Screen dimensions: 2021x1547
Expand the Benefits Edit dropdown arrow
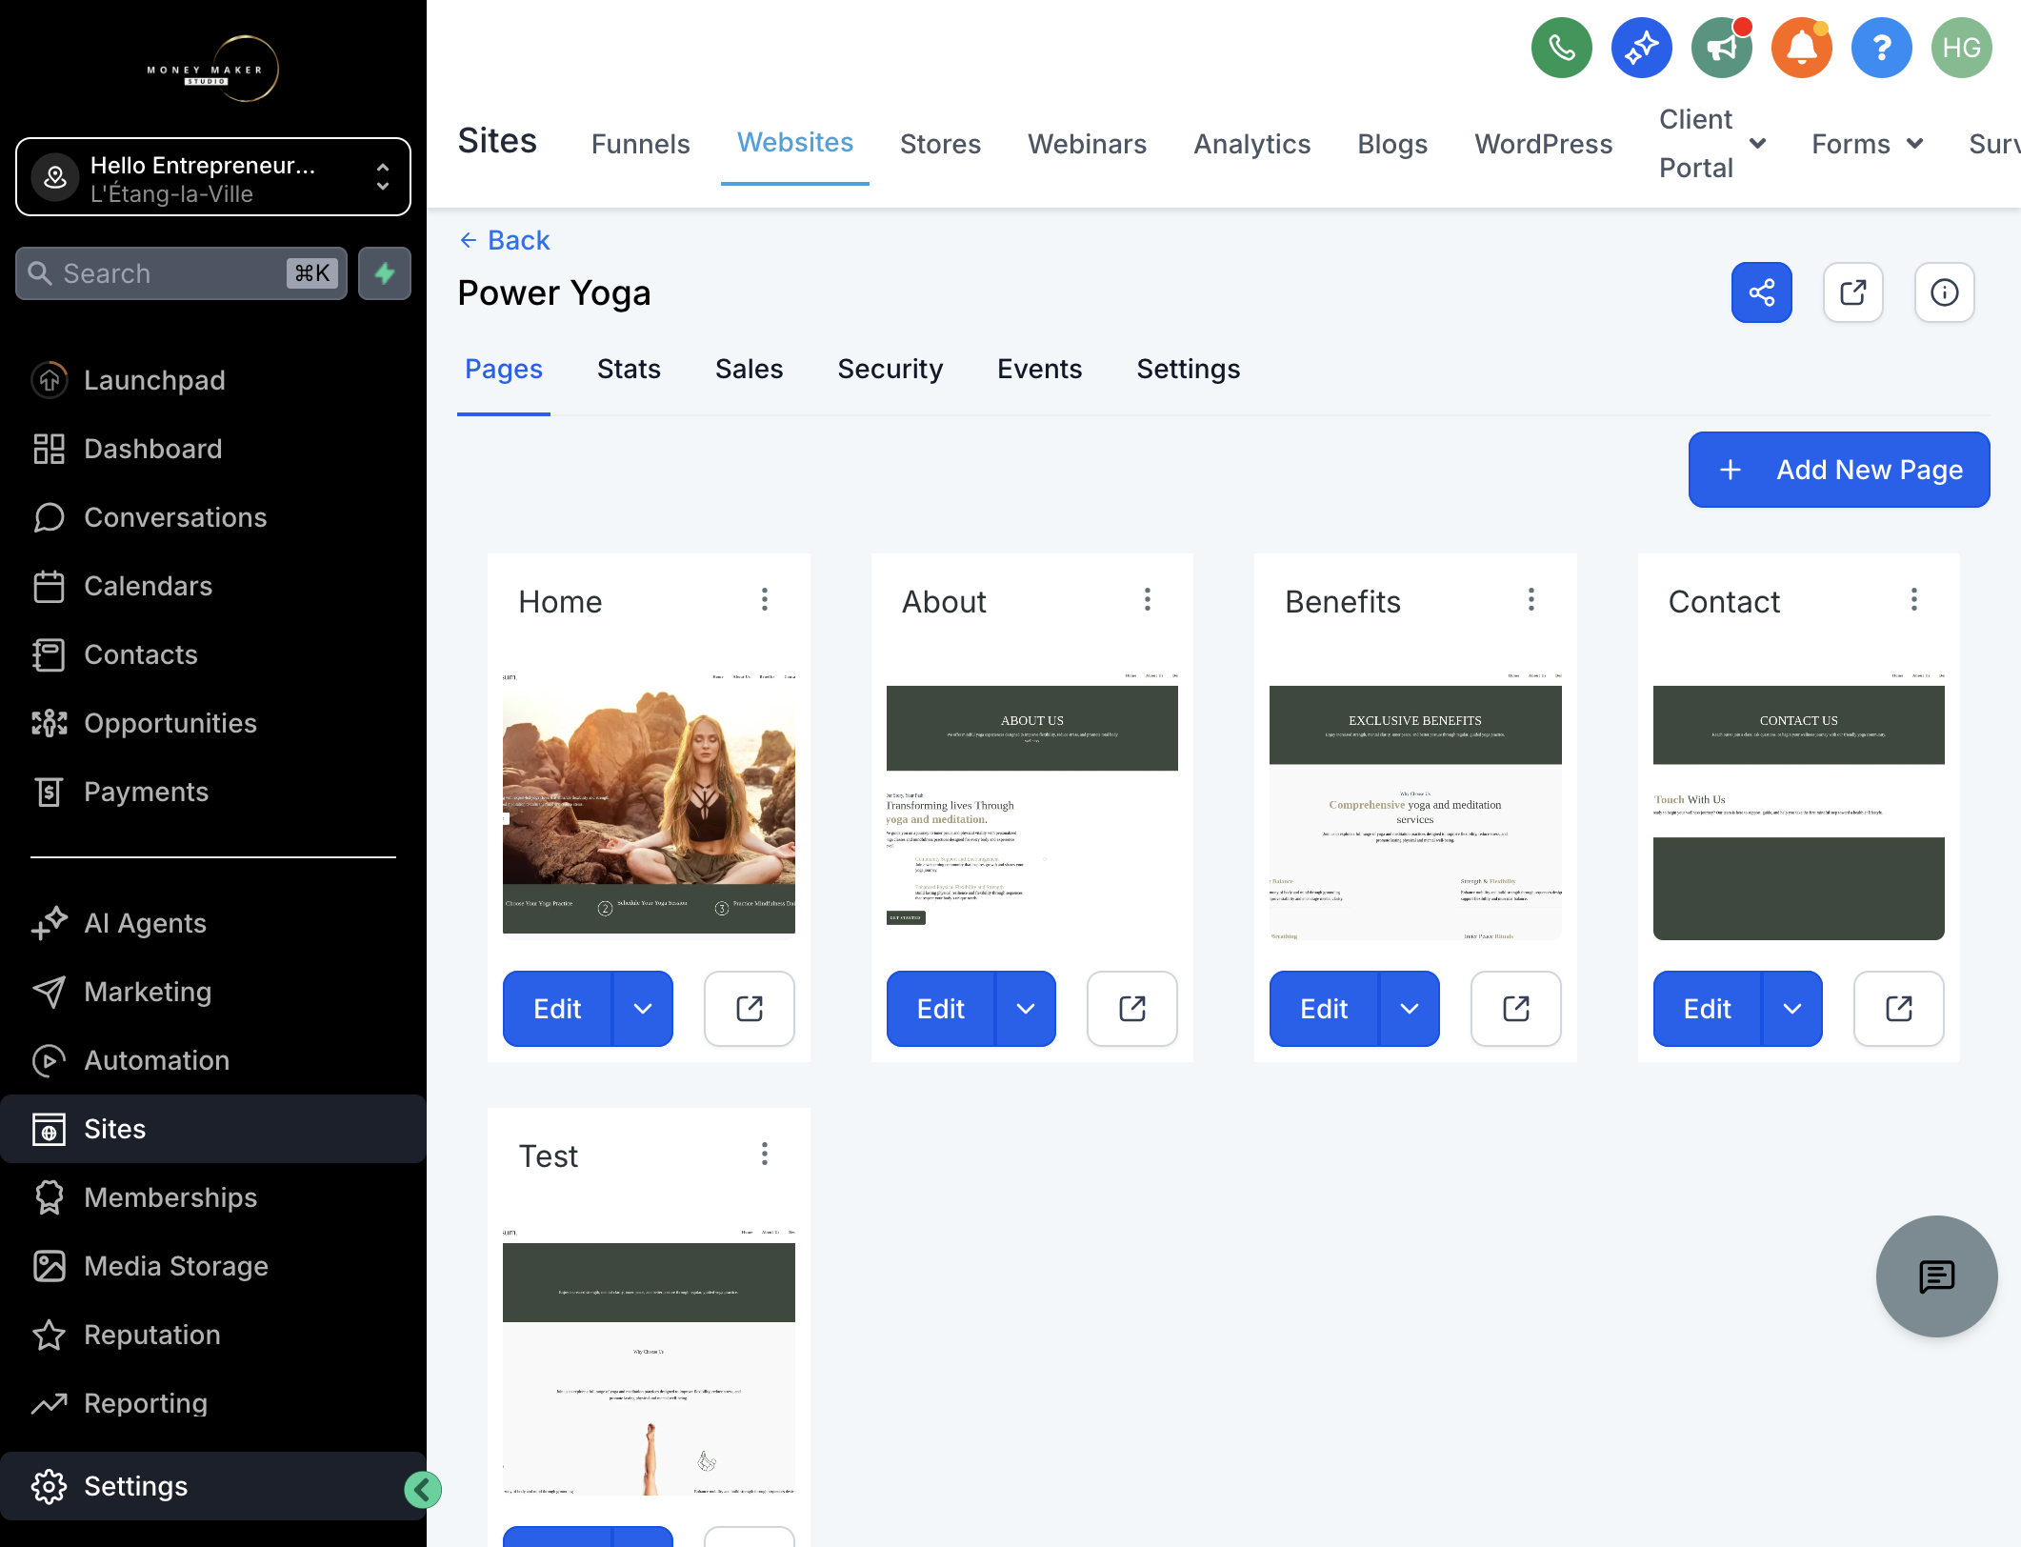[x=1410, y=1009]
